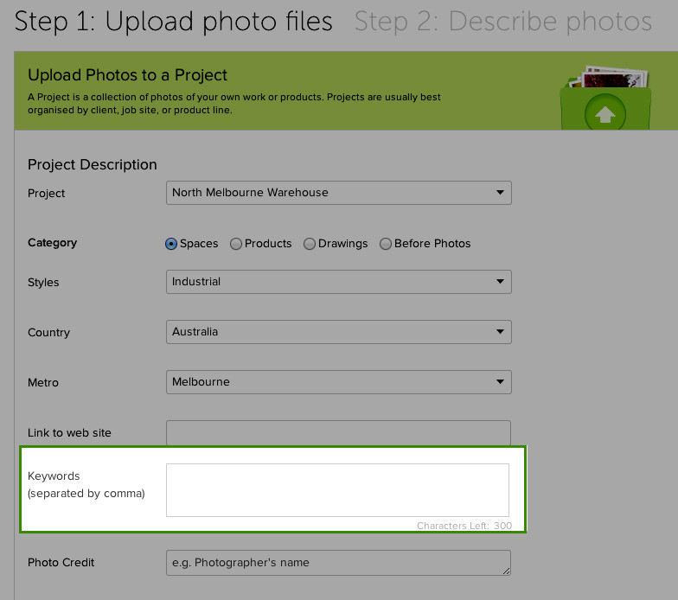Viewport: 678px width, 600px height.
Task: Go to Step 2: Describe photos
Action: (503, 22)
